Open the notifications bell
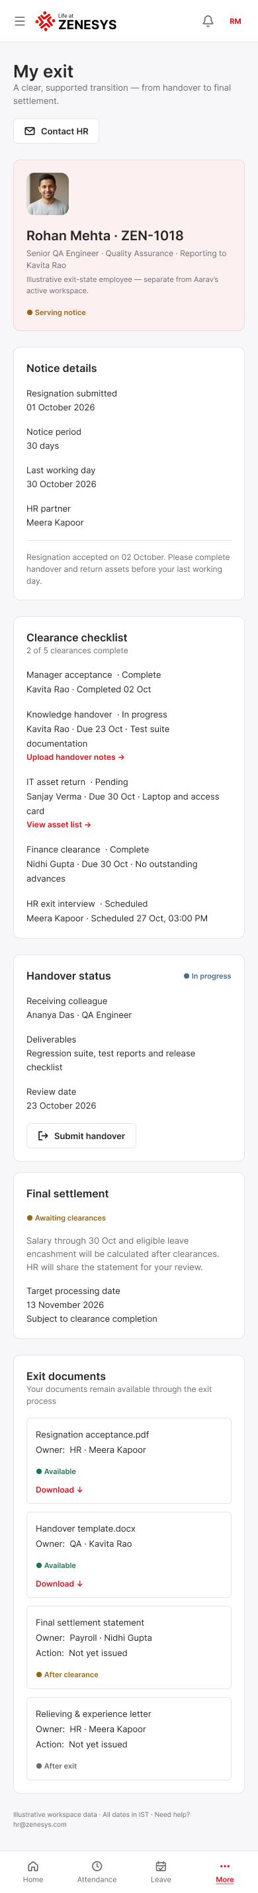This screenshot has height=1893, width=258. pyautogui.click(x=208, y=21)
